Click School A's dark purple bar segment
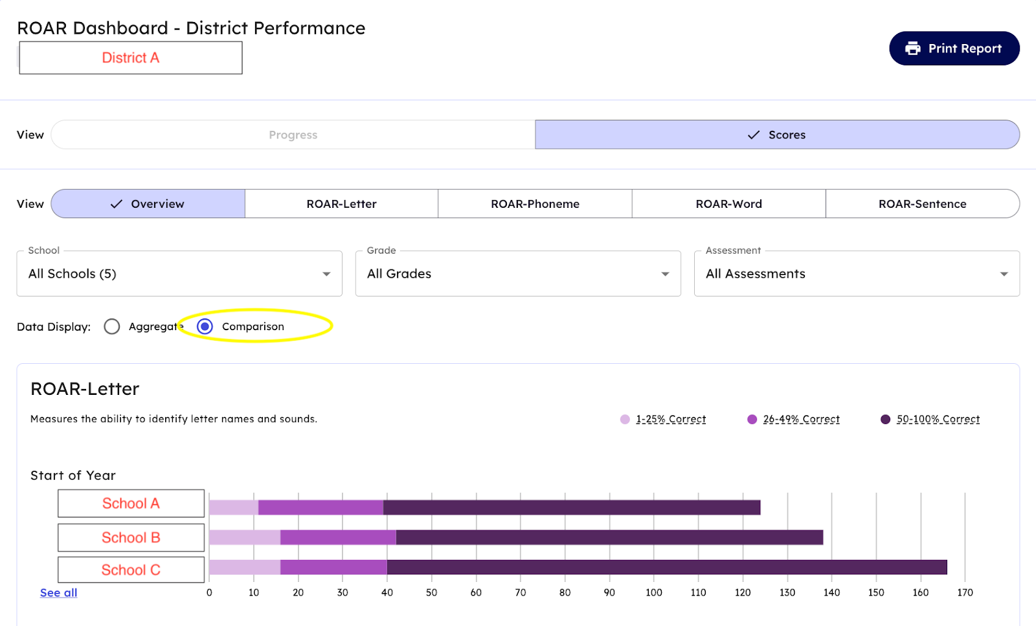 pyautogui.click(x=571, y=508)
